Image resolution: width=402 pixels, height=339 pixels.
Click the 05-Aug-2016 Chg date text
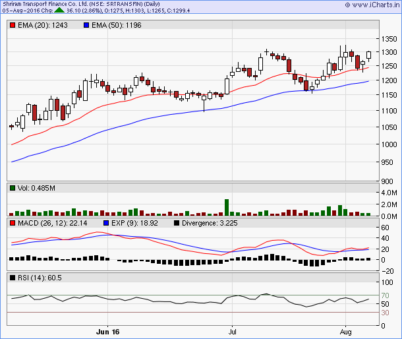pos(28,11)
